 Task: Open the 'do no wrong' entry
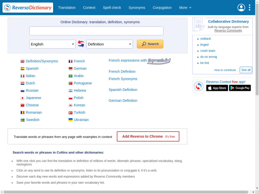[208, 57]
